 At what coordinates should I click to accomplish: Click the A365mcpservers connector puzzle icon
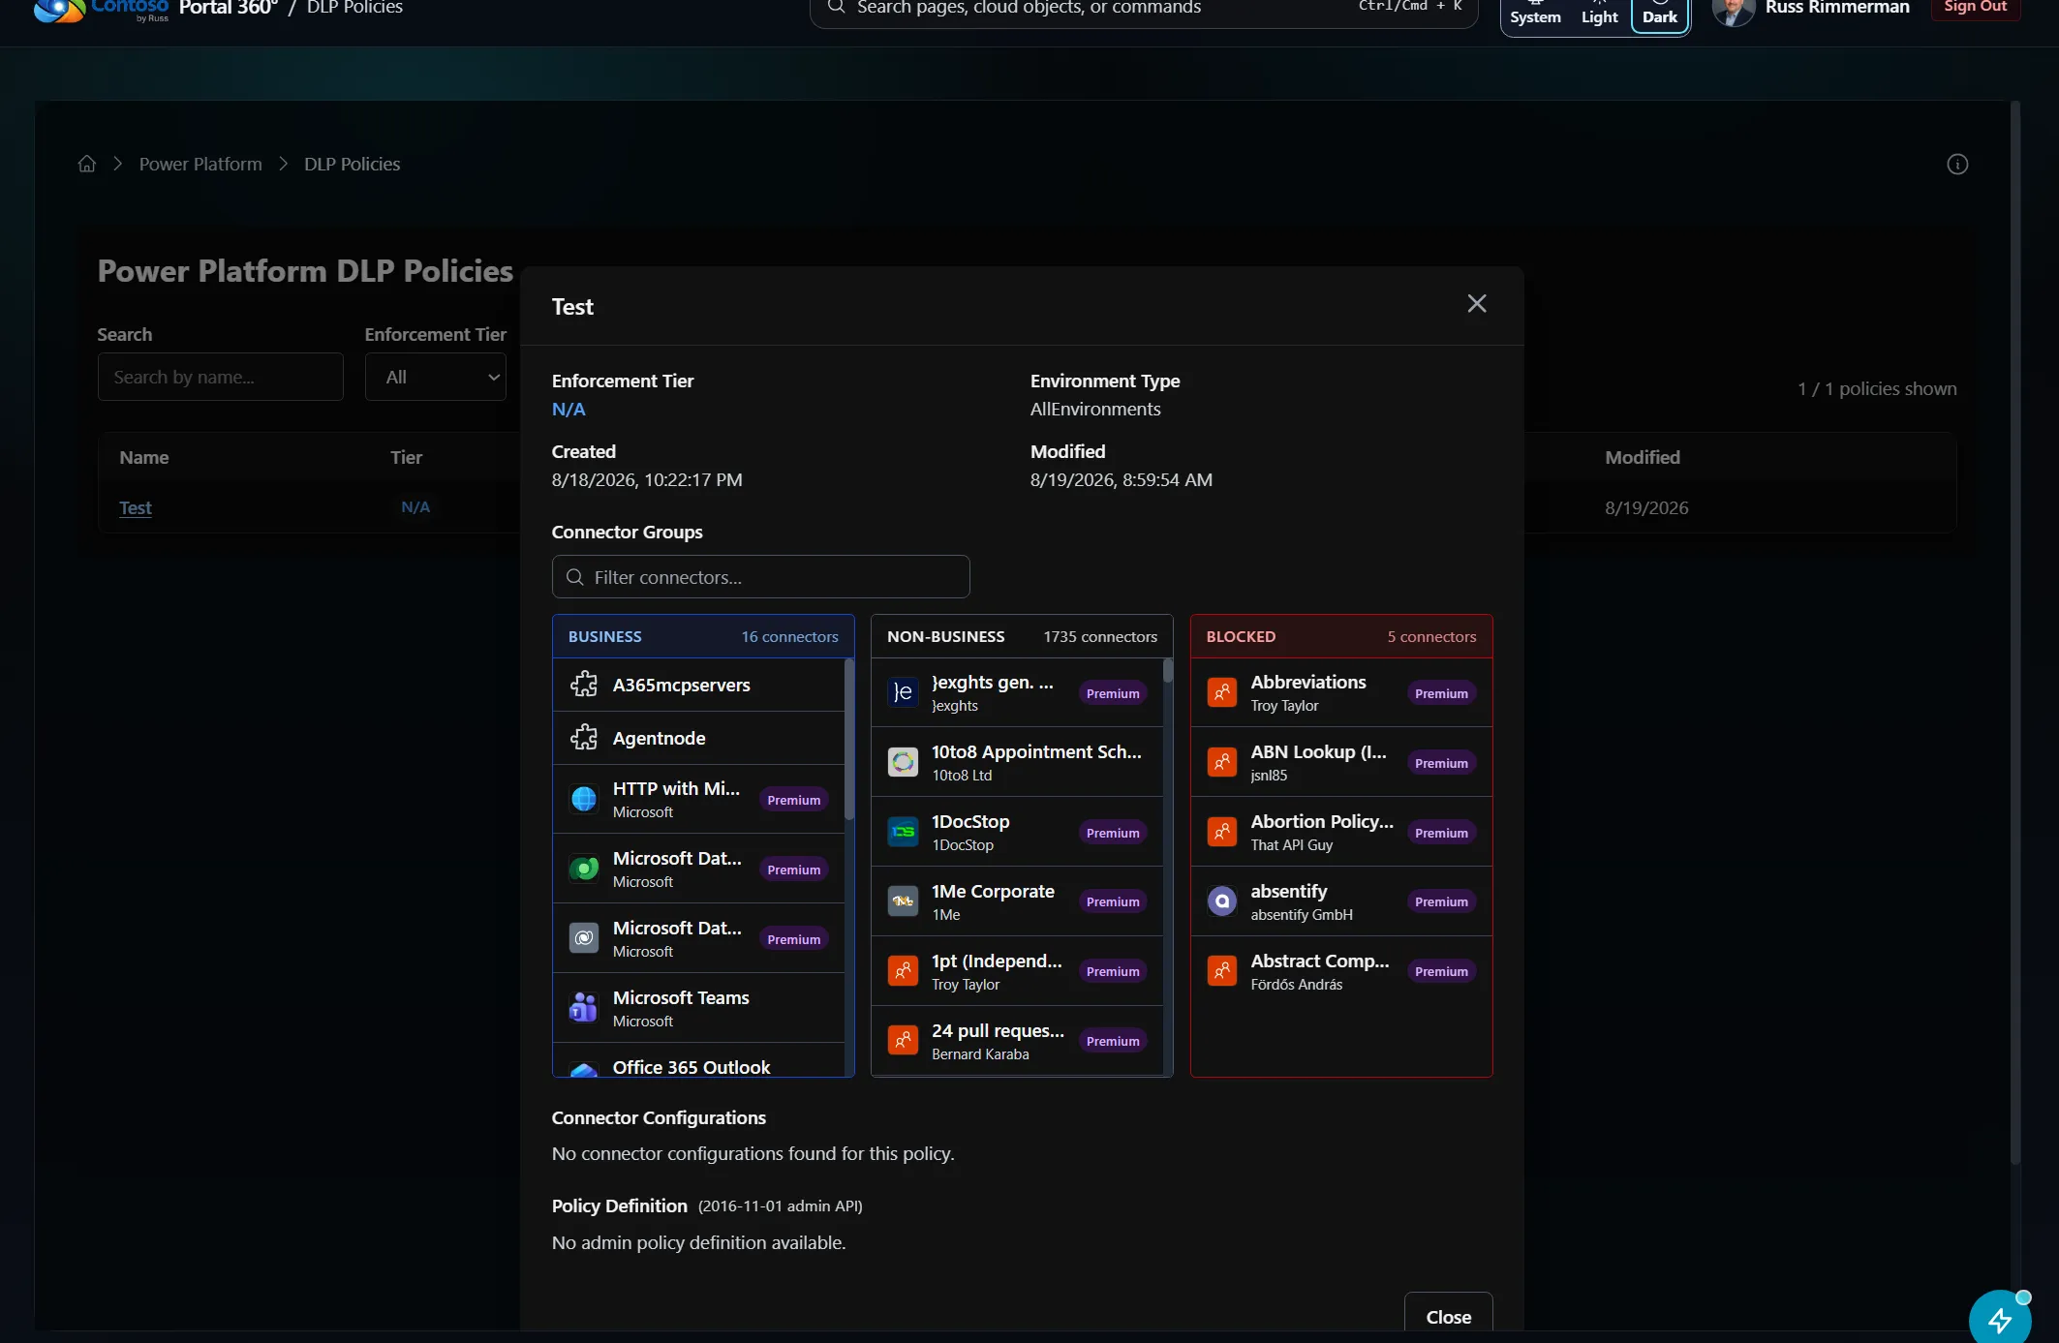coord(584,685)
